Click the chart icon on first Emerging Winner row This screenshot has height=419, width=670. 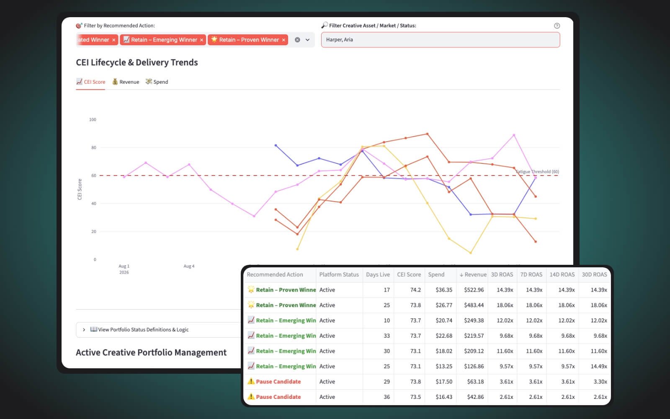coord(251,320)
